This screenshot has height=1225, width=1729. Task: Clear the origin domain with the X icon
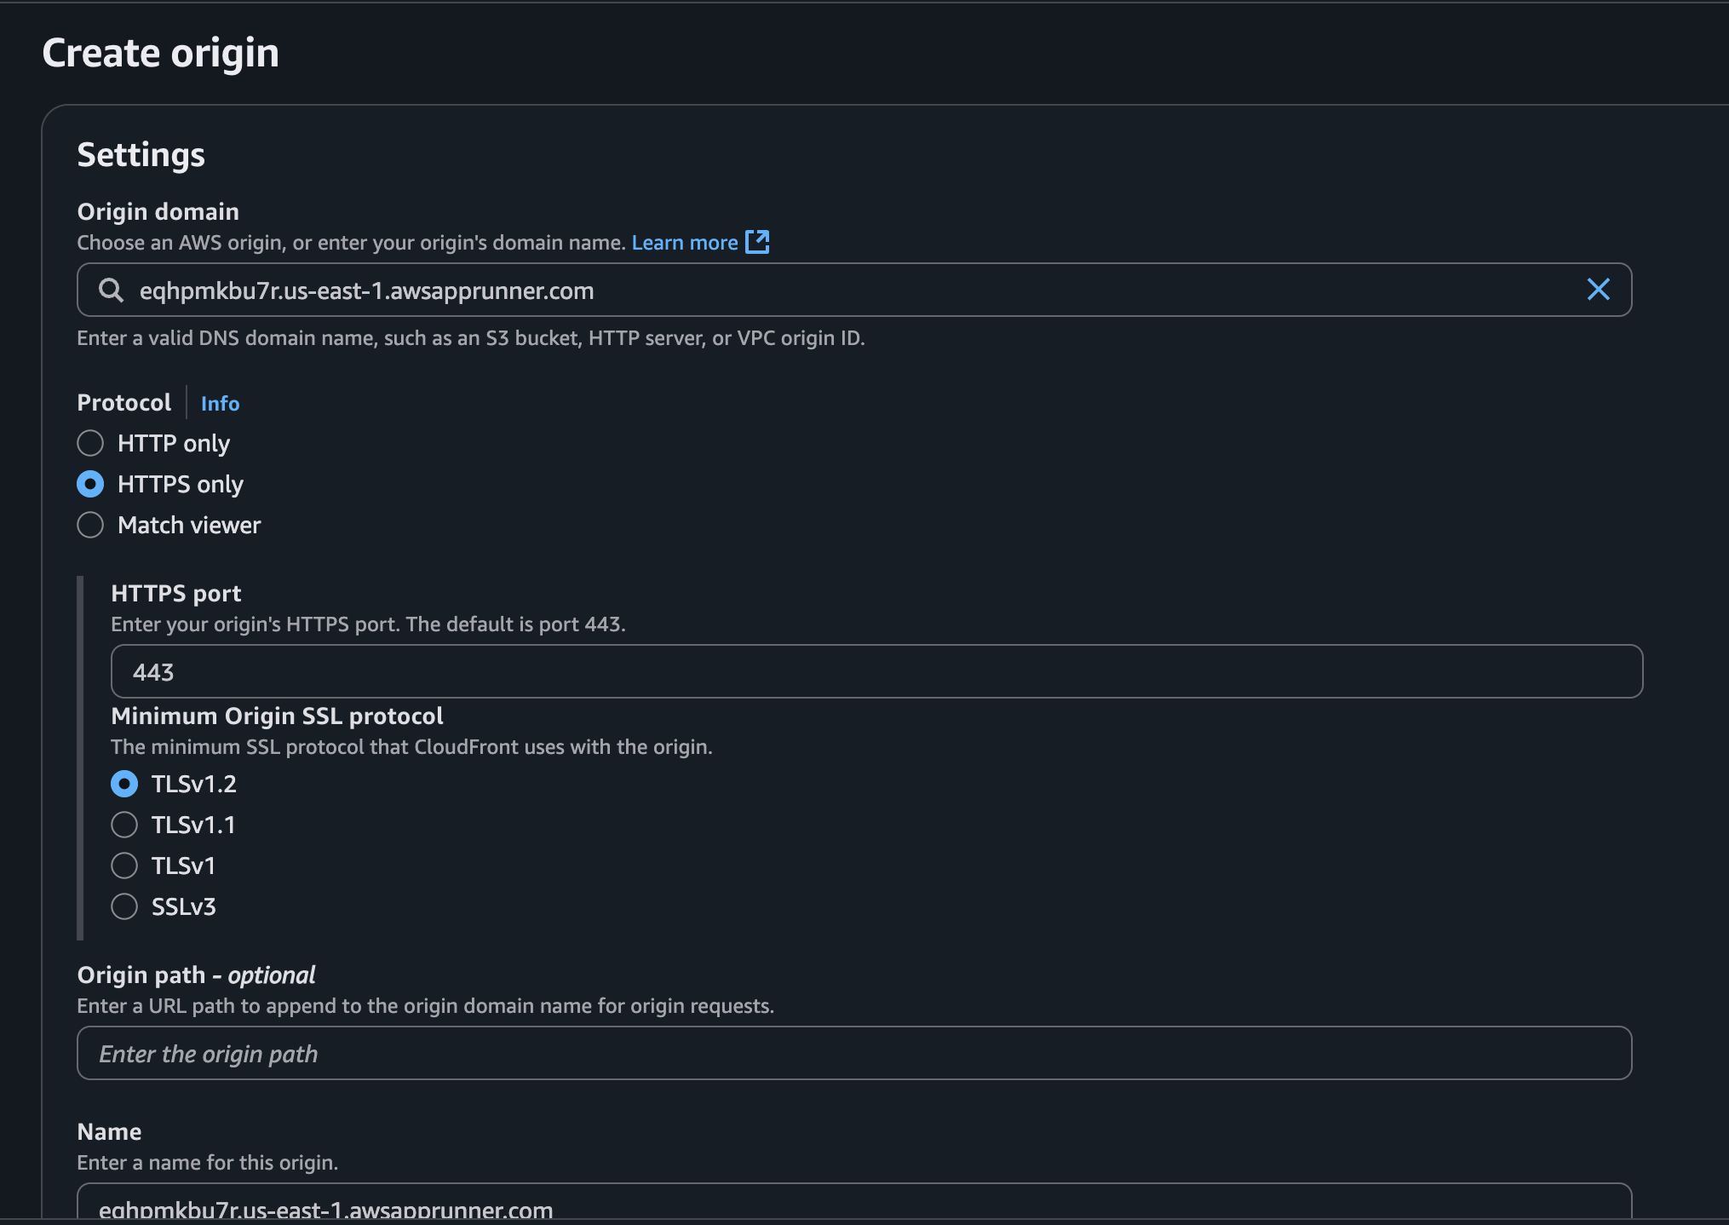point(1599,290)
